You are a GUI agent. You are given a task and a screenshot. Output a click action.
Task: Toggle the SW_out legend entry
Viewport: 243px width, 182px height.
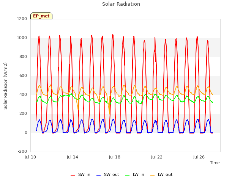pos(107,174)
